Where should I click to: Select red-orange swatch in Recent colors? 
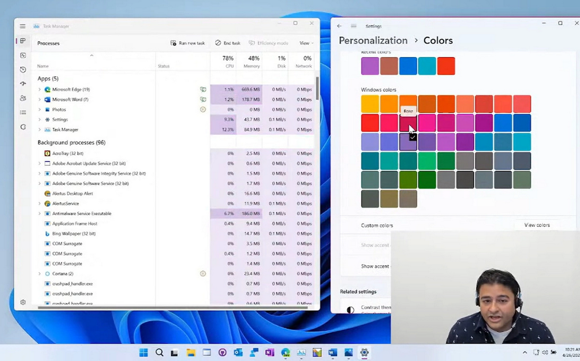(x=446, y=66)
